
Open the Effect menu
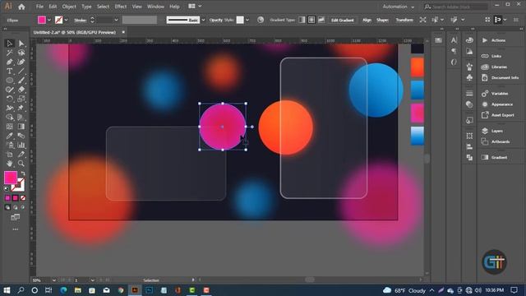point(121,7)
